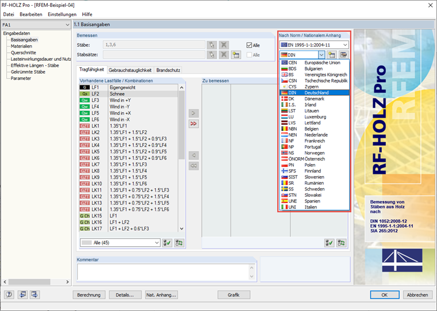Image resolution: width=437 pixels, height=311 pixels.
Task: Choose UNI Italien from the annex list
Action: 315,207
